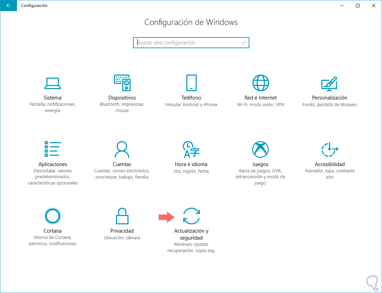Open the Actualización y seguridad sync icon
The image size is (382, 293).
[x=192, y=216]
